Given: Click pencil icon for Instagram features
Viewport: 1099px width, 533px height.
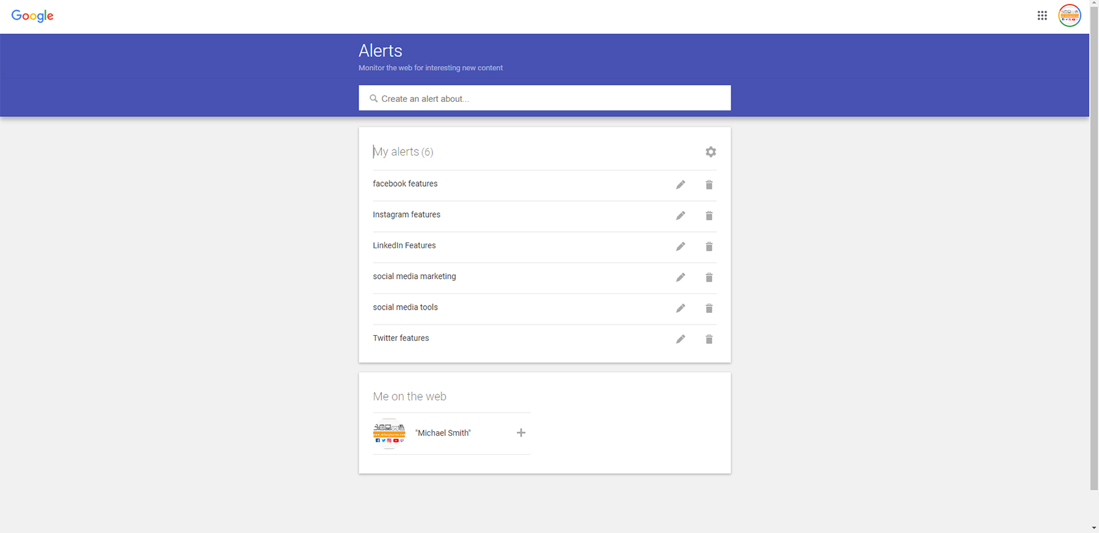Looking at the screenshot, I should (x=680, y=216).
